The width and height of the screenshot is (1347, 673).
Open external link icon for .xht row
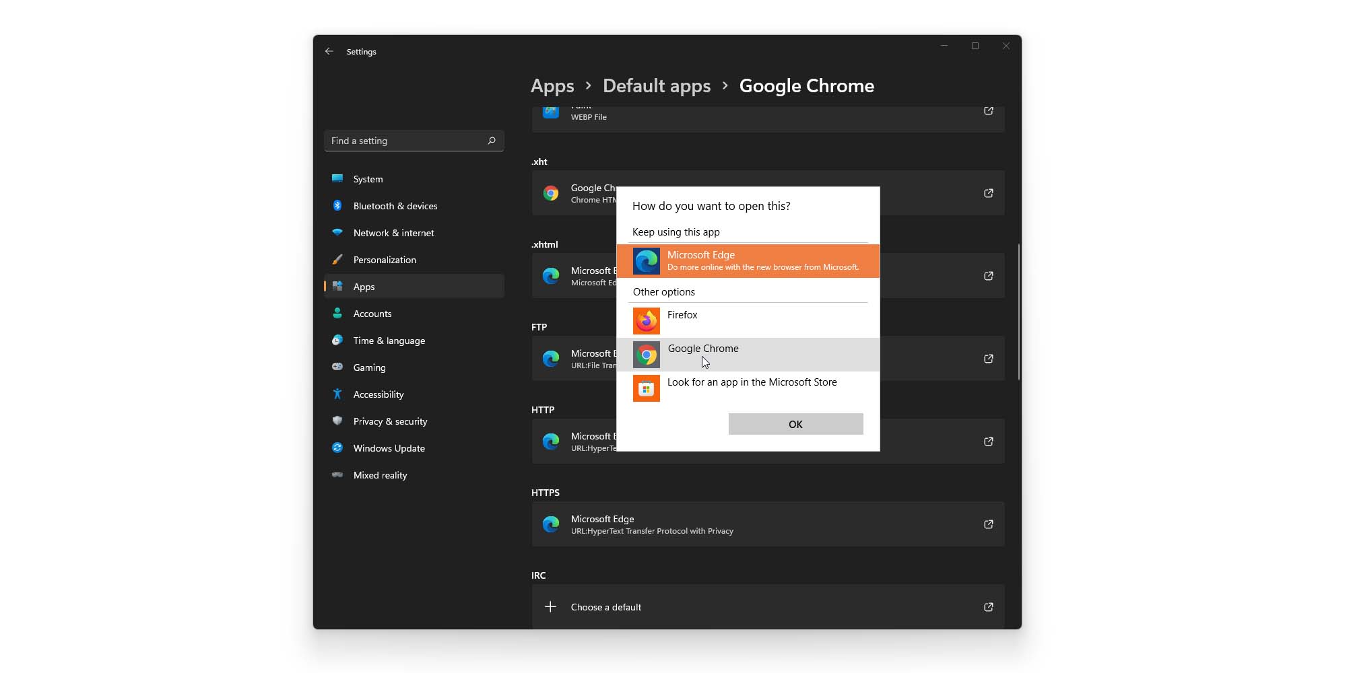point(988,193)
